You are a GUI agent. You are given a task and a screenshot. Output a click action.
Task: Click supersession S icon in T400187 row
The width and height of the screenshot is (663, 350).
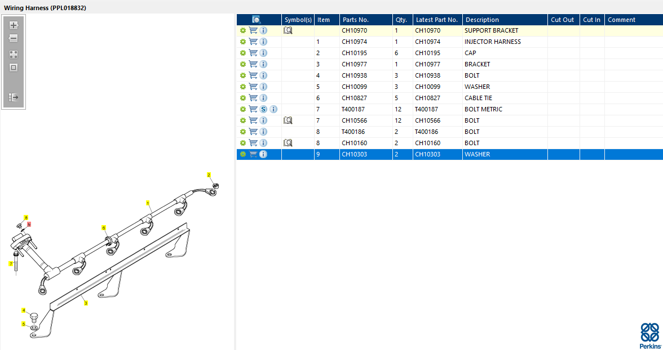[x=263, y=109]
